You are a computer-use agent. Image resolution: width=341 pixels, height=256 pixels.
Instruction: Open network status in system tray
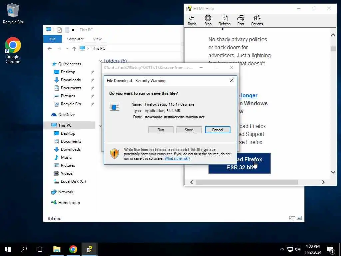click(290, 249)
